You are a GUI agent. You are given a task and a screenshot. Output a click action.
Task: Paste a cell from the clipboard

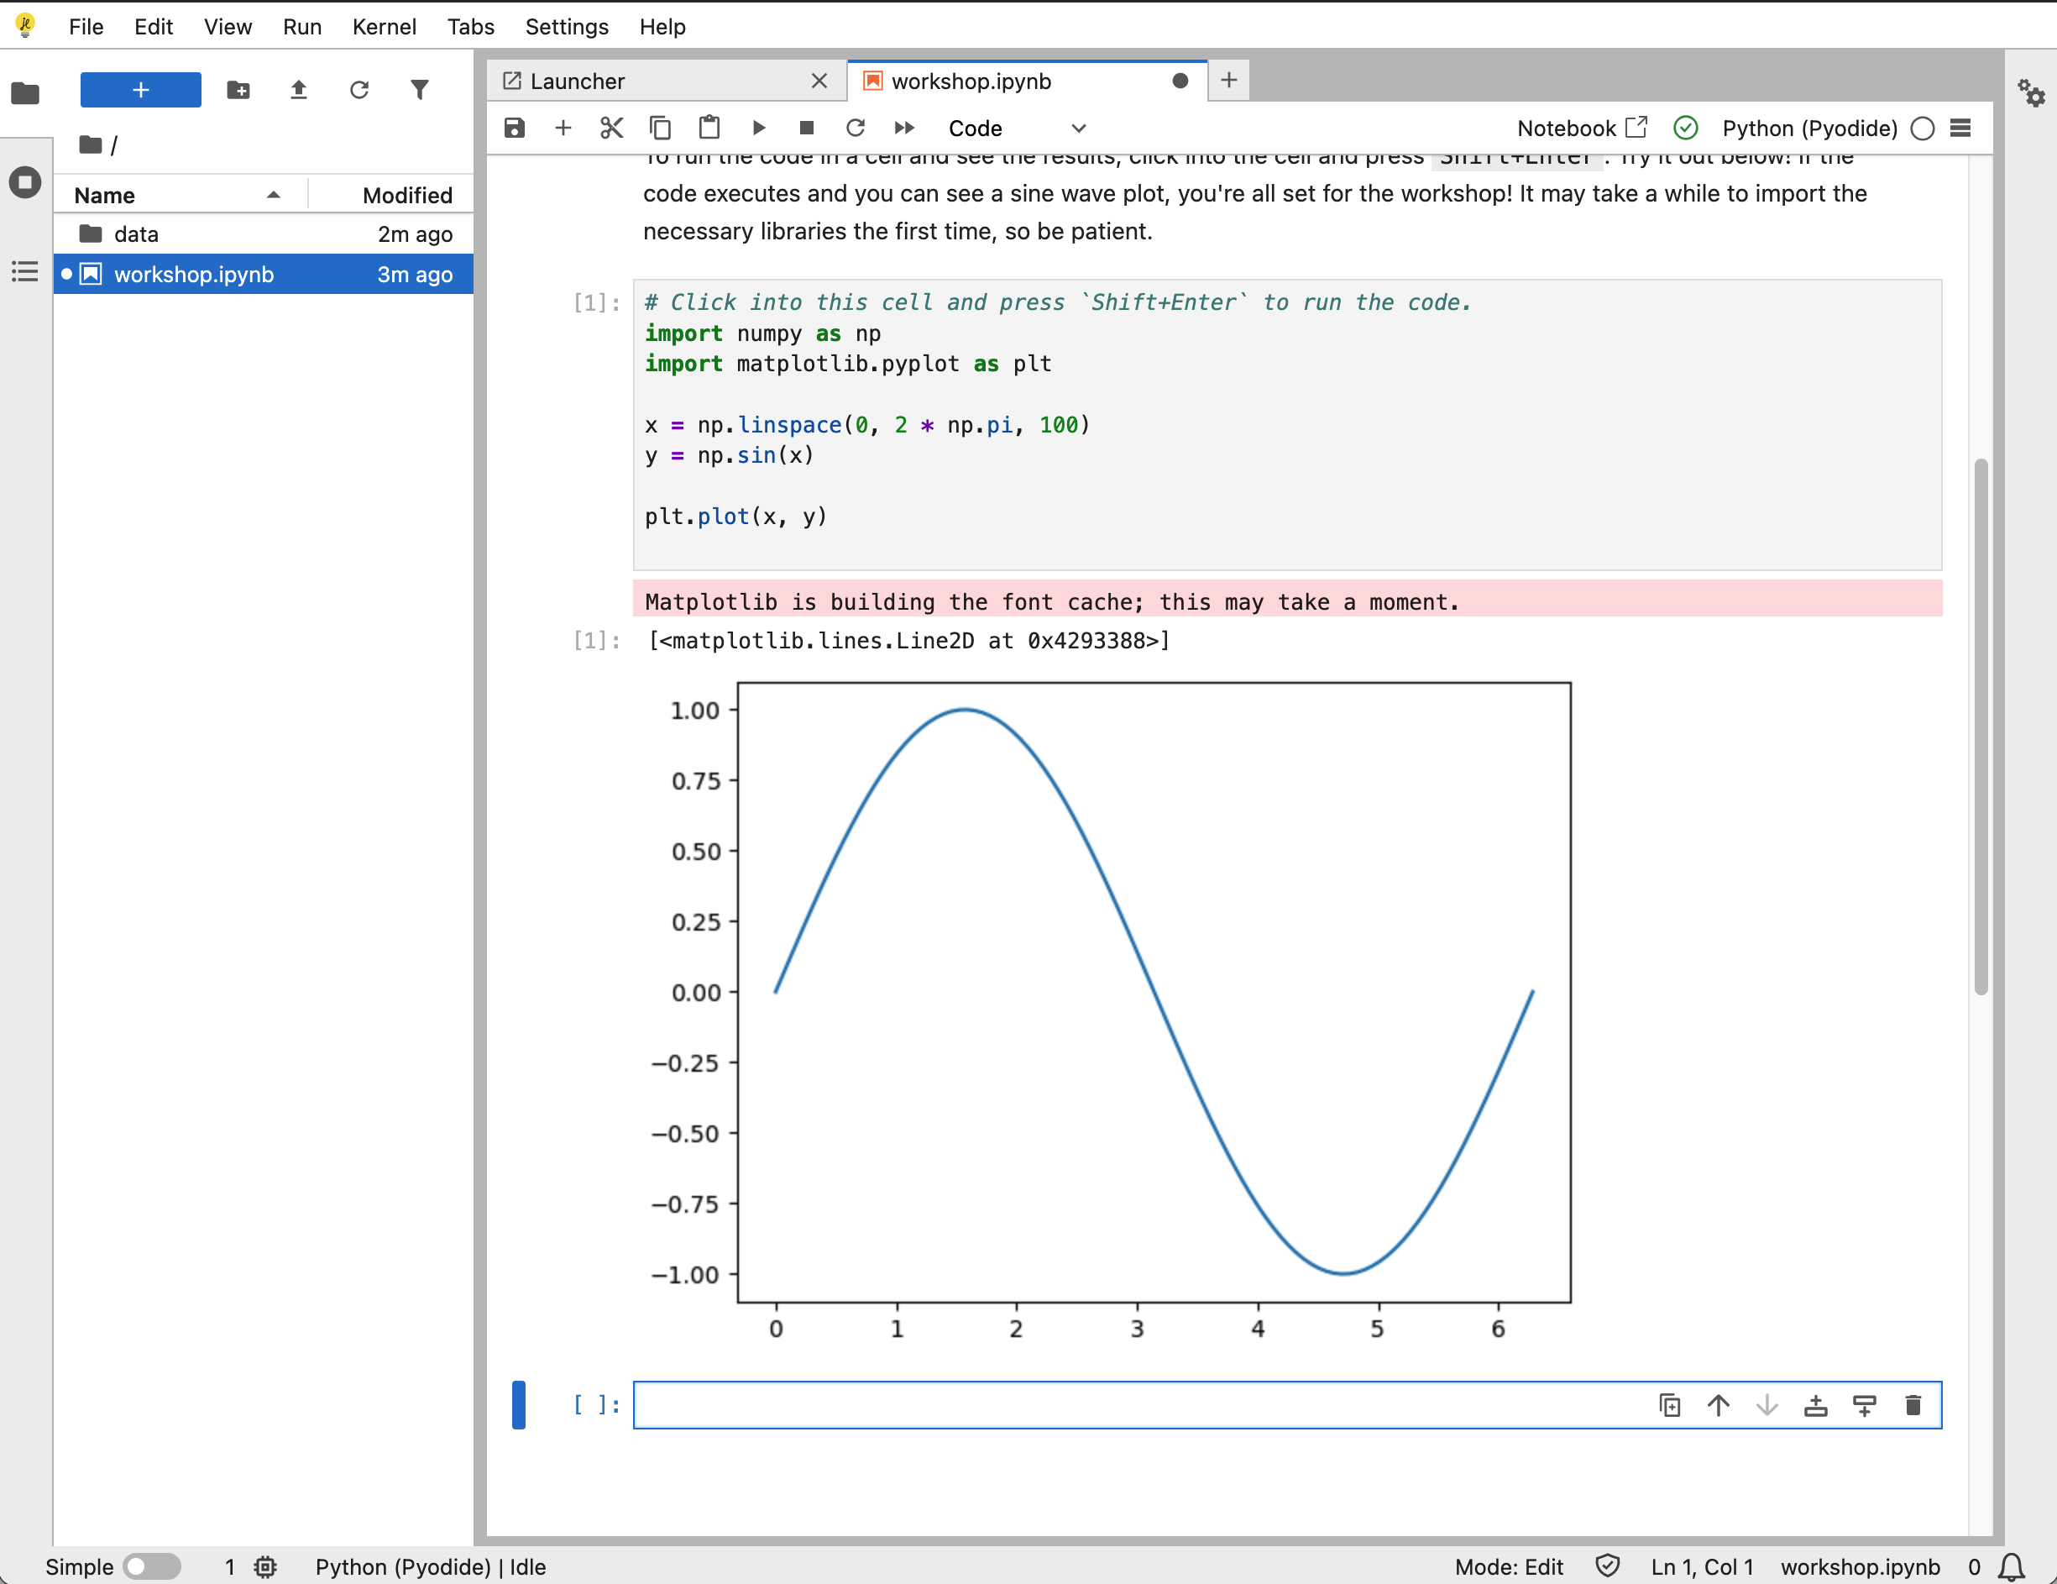click(709, 127)
